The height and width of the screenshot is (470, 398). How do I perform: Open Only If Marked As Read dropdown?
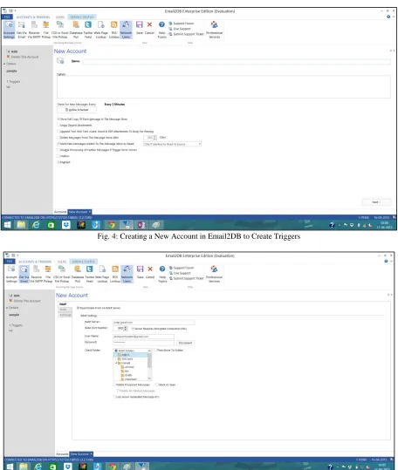[x=172, y=144]
